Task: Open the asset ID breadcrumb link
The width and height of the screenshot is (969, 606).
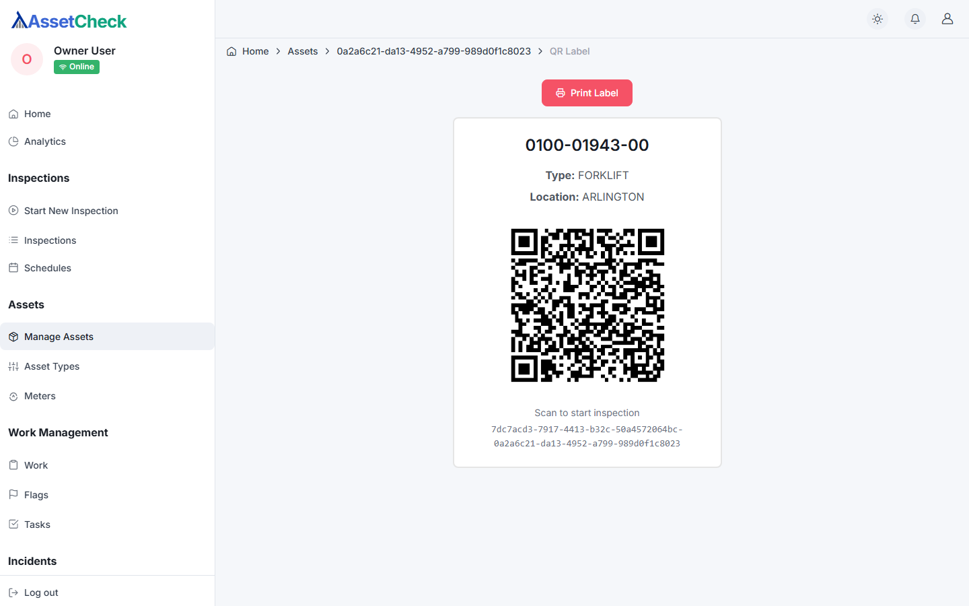Action: (434, 51)
